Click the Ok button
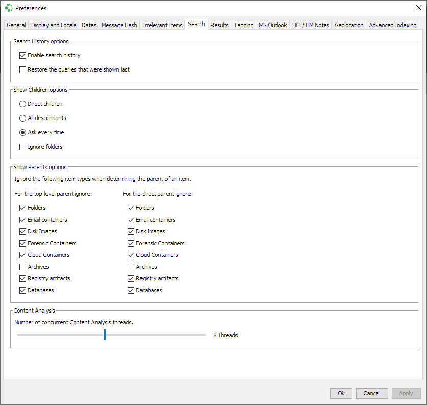This screenshot has height=405, width=427. [x=341, y=393]
